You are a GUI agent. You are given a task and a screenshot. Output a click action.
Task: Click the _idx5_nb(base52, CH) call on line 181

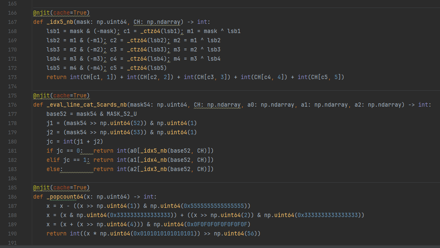click(173, 151)
